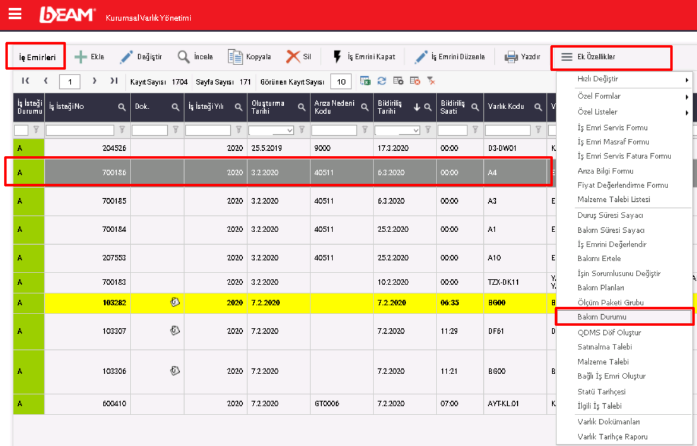This screenshot has height=446, width=697.
Task: Open the hamburger menu in header
Action: [x=15, y=14]
